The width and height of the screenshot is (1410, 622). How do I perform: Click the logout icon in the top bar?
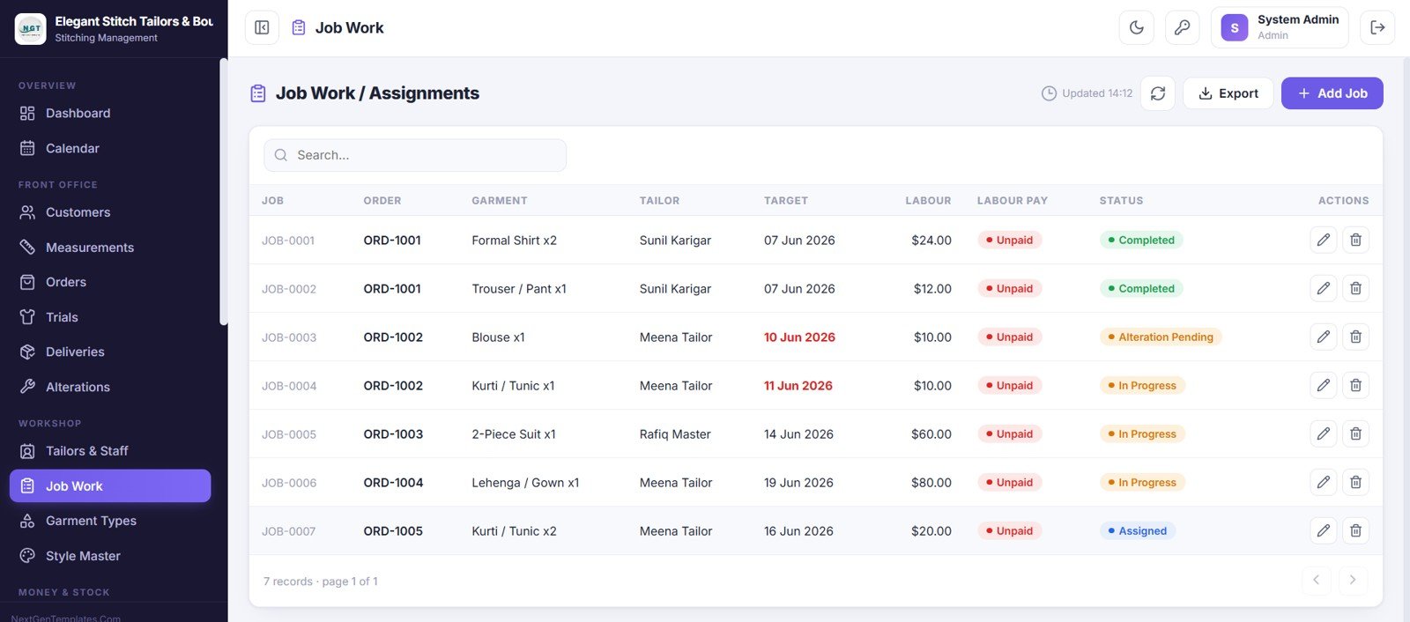click(x=1377, y=27)
